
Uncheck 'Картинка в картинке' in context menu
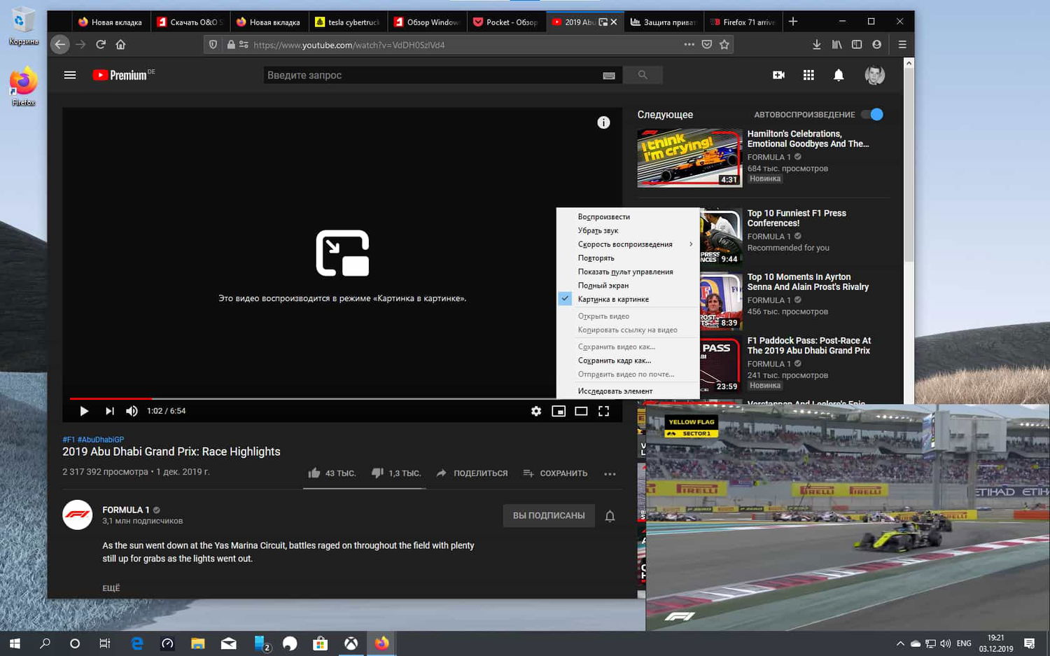pyautogui.click(x=613, y=299)
